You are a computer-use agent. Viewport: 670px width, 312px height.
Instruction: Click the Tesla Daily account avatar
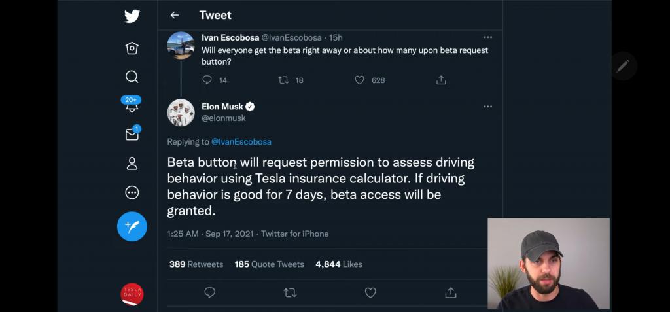132,294
